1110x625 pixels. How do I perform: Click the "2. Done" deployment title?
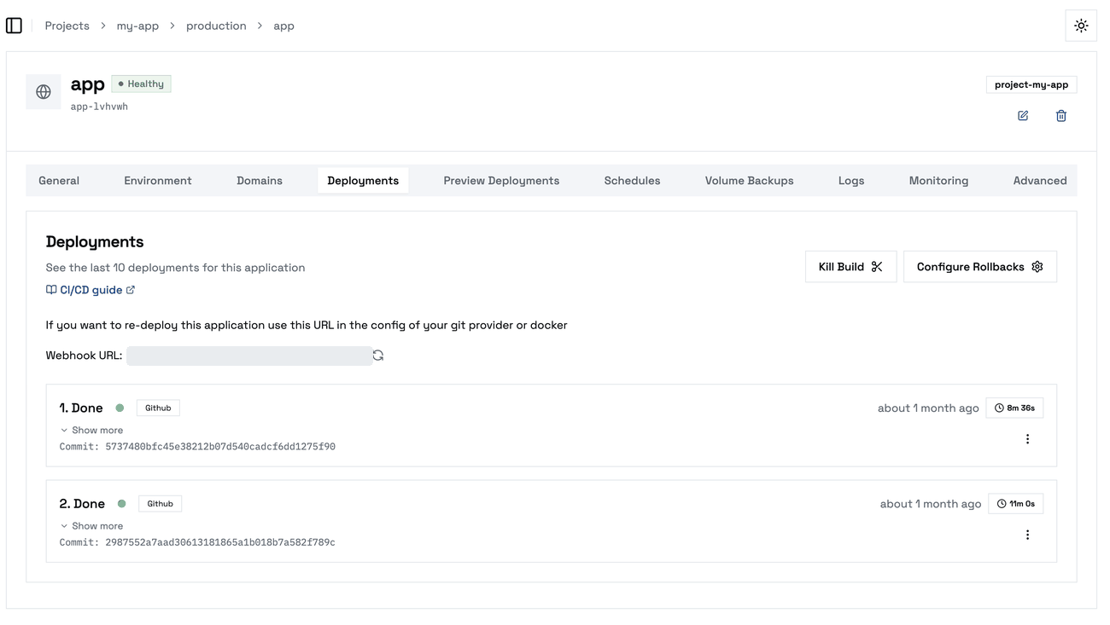[82, 504]
